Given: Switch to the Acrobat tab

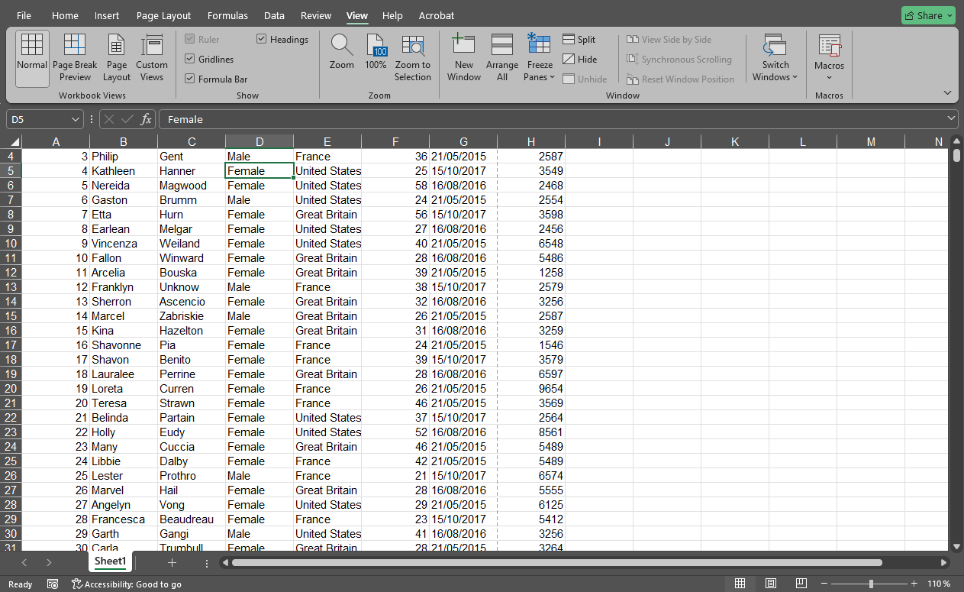Looking at the screenshot, I should [437, 15].
